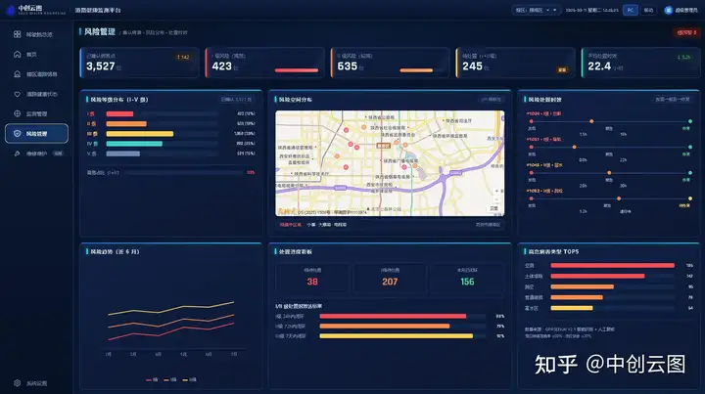This screenshot has height=394, width=705.
Task: Click the 风险管理 page title
Action: pos(100,32)
